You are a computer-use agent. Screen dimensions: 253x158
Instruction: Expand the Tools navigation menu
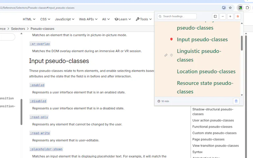tap(144, 19)
